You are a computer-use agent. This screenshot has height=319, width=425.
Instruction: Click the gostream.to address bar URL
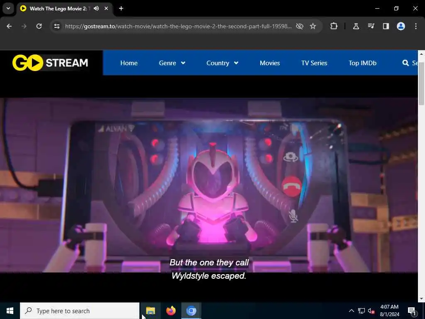[x=178, y=26]
